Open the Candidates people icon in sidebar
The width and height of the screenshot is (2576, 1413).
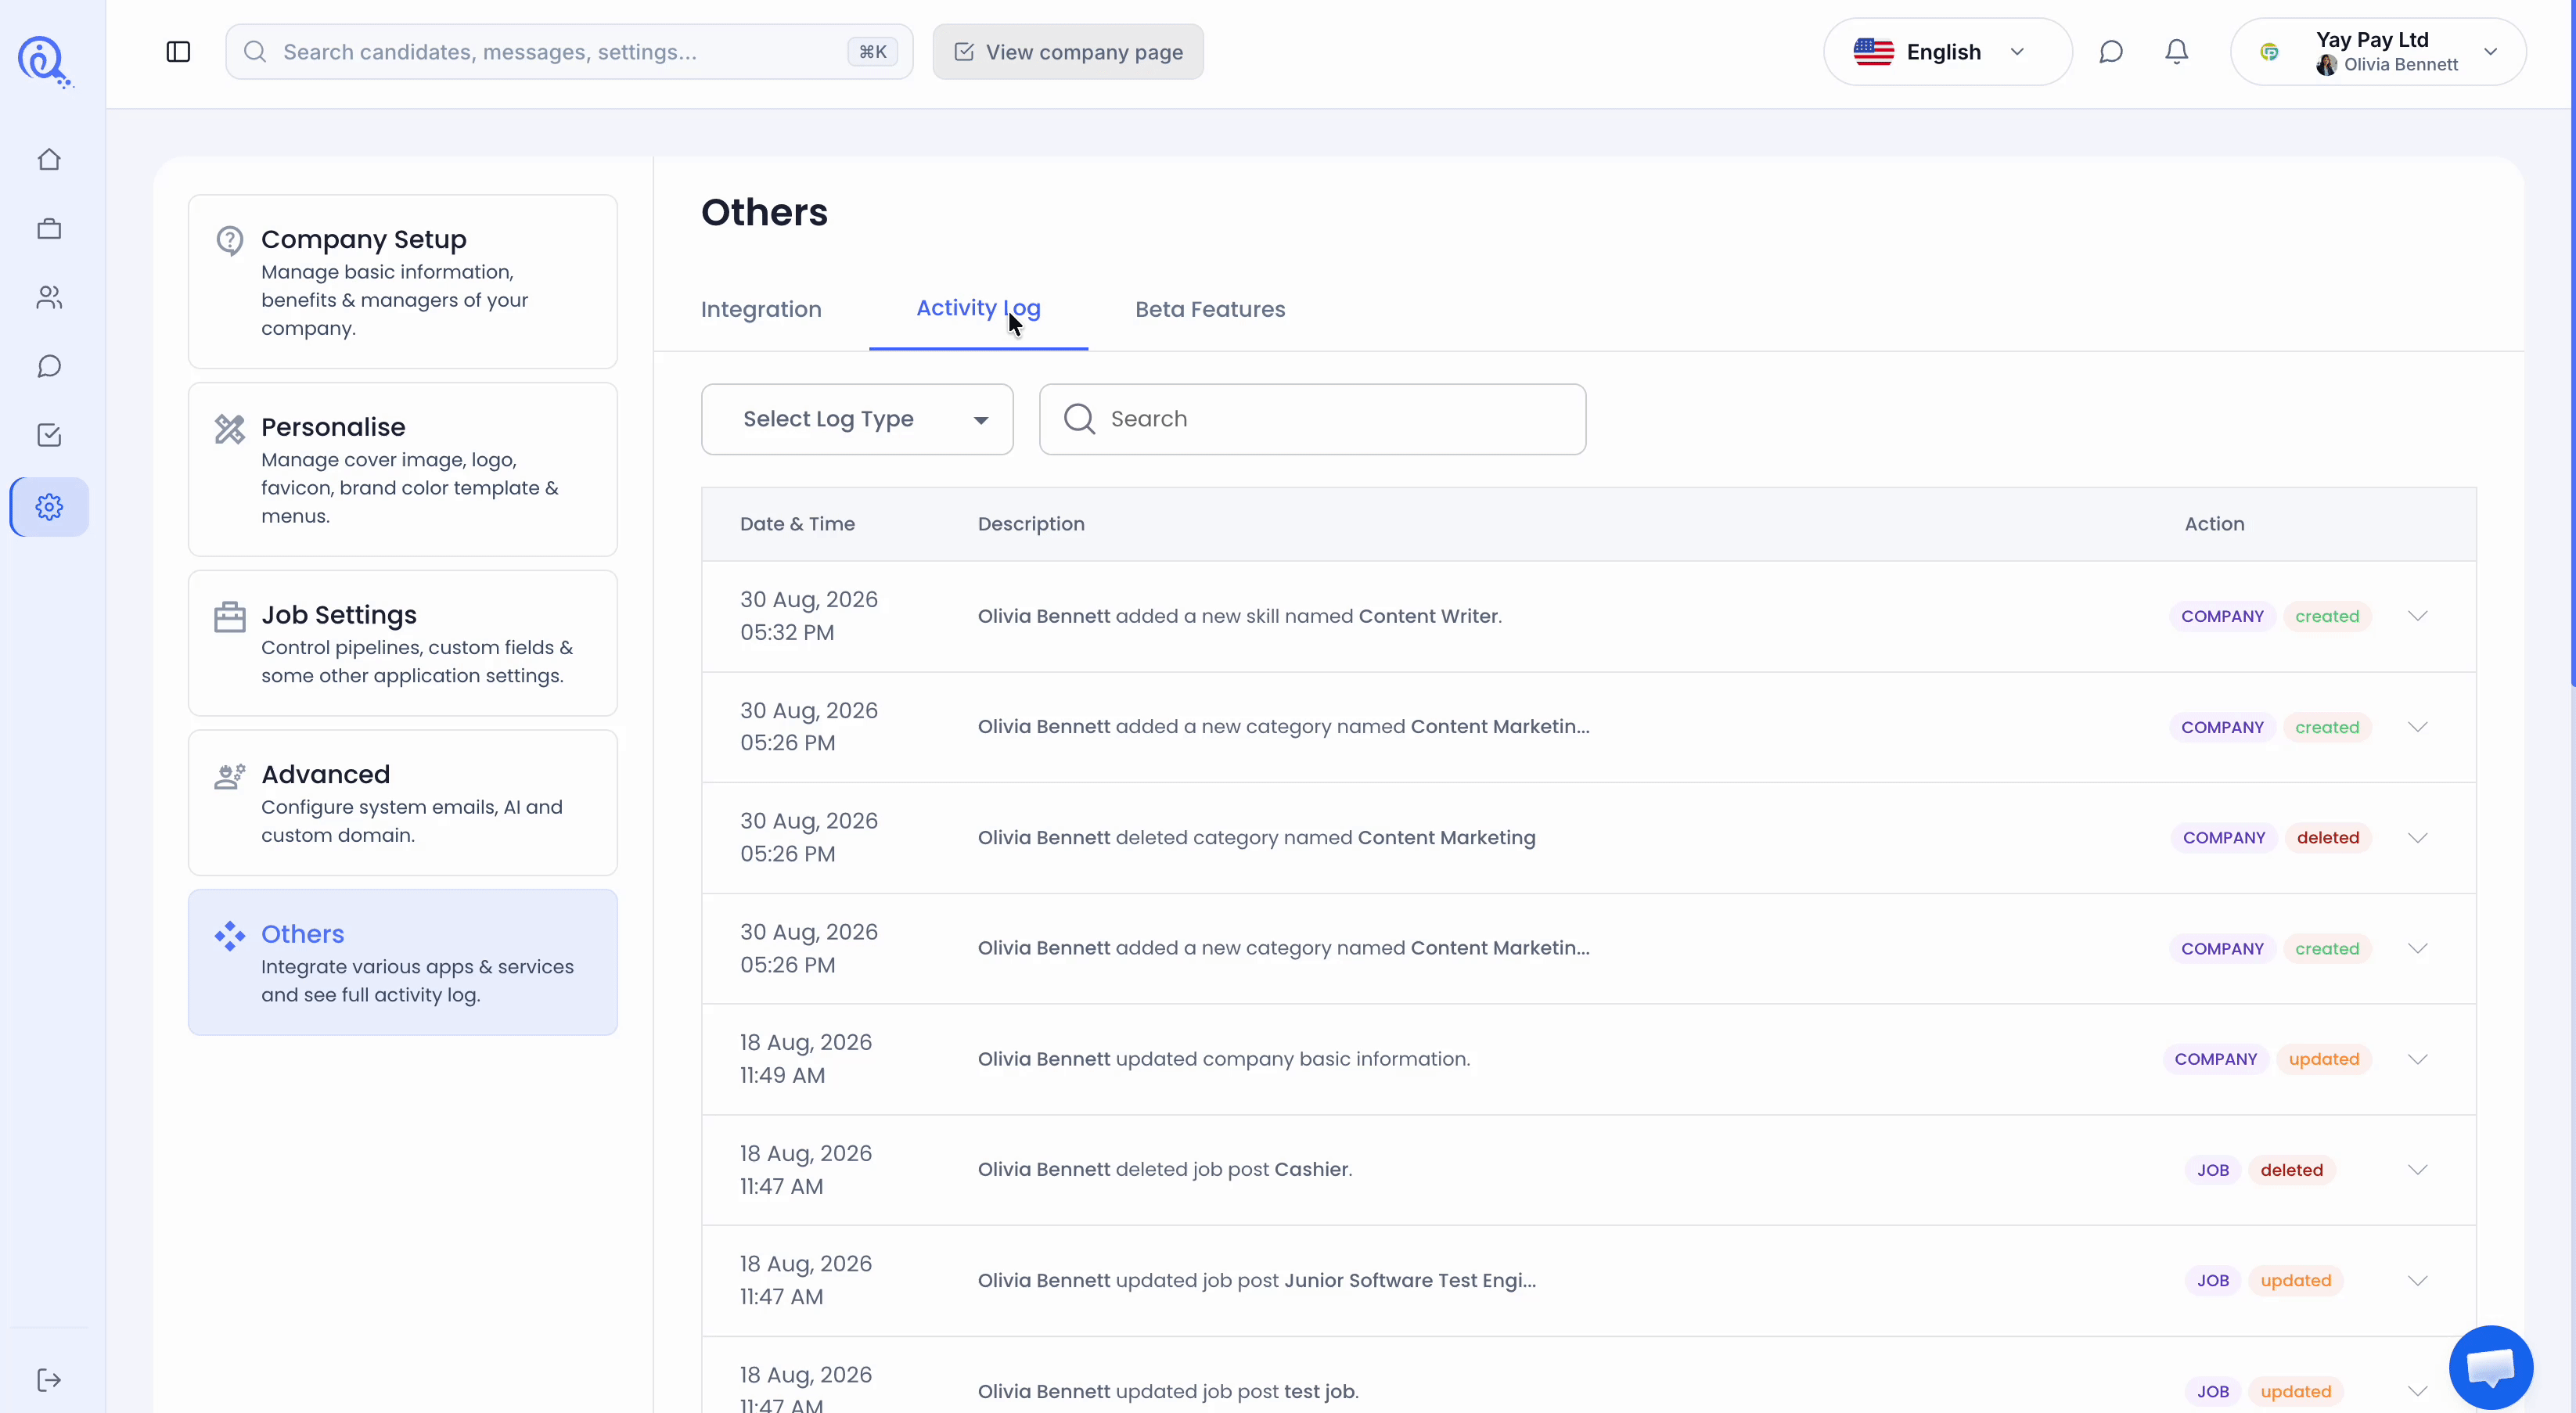tap(49, 298)
